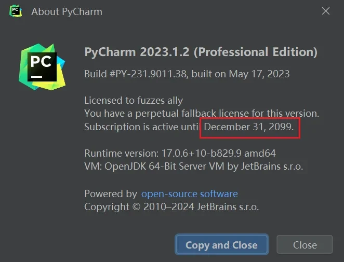Click the Copyright © 2010–2024 line
344x262 pixels.
[x=171, y=207]
